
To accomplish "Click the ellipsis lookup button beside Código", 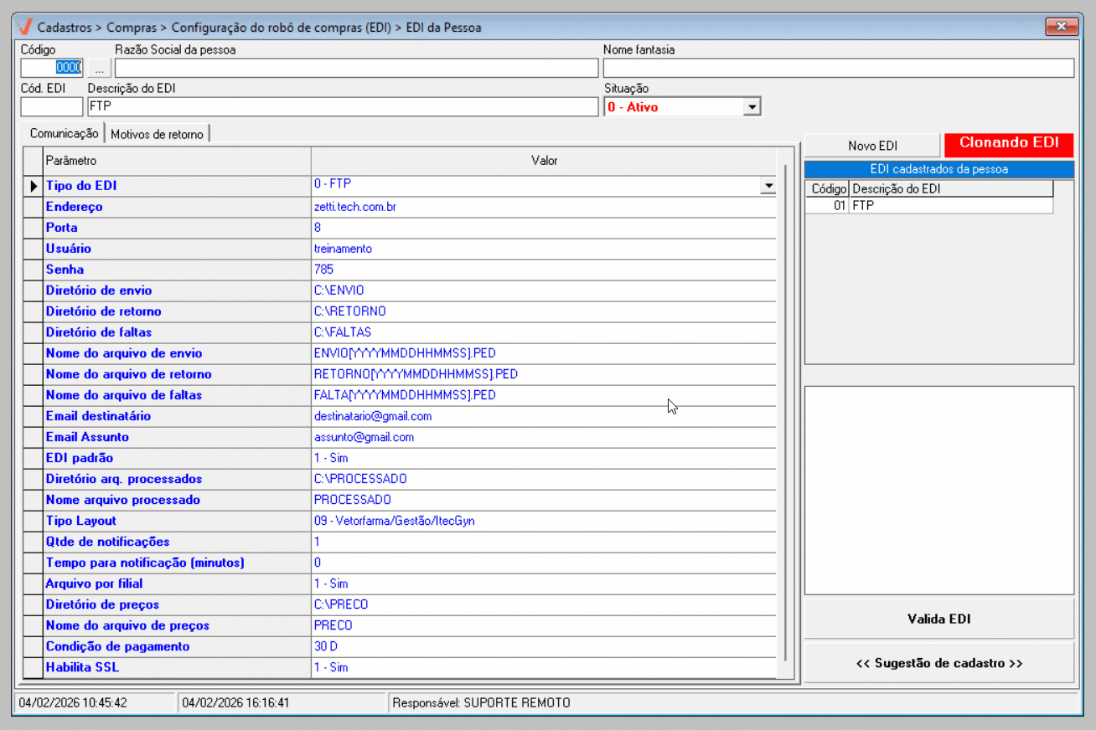I will point(99,68).
